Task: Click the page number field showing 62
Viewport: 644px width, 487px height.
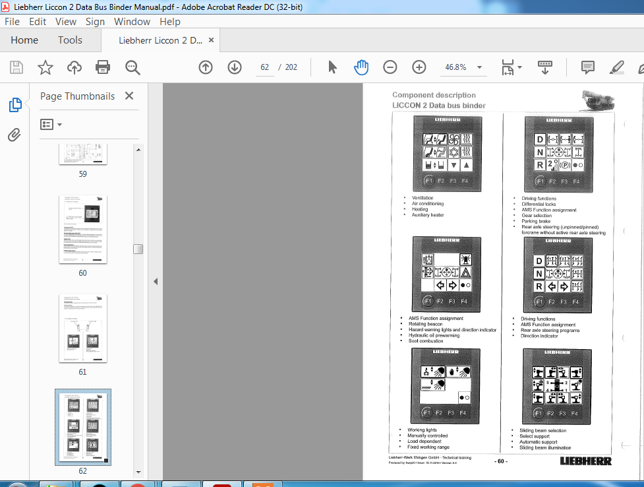Action: (x=264, y=67)
